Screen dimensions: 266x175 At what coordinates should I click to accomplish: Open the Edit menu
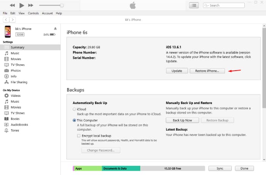13,13
